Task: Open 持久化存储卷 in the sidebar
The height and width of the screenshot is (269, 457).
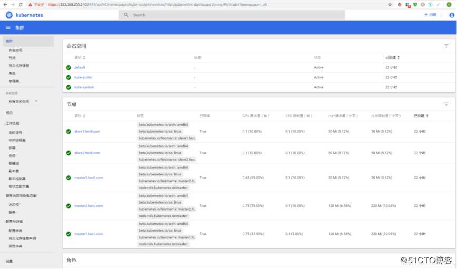Action: (x=18, y=66)
